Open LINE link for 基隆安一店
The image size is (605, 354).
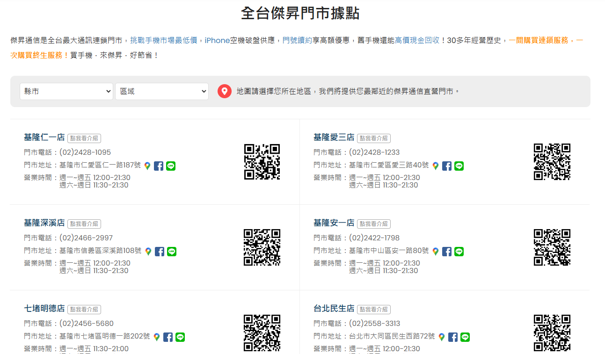click(x=459, y=251)
